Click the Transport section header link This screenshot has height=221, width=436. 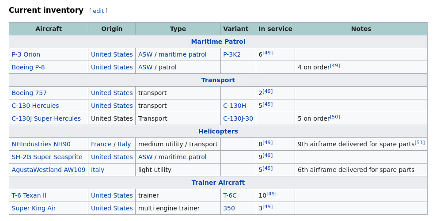coord(218,80)
